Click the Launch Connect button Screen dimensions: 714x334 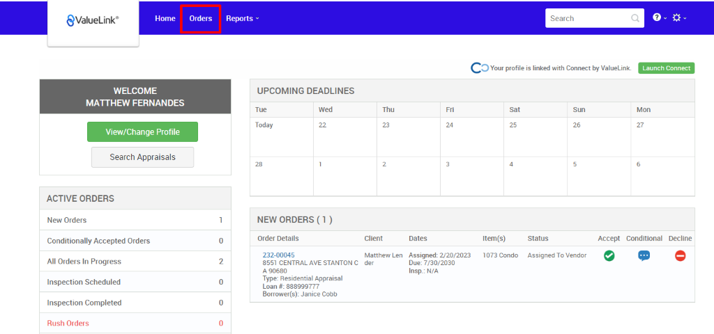pos(666,68)
